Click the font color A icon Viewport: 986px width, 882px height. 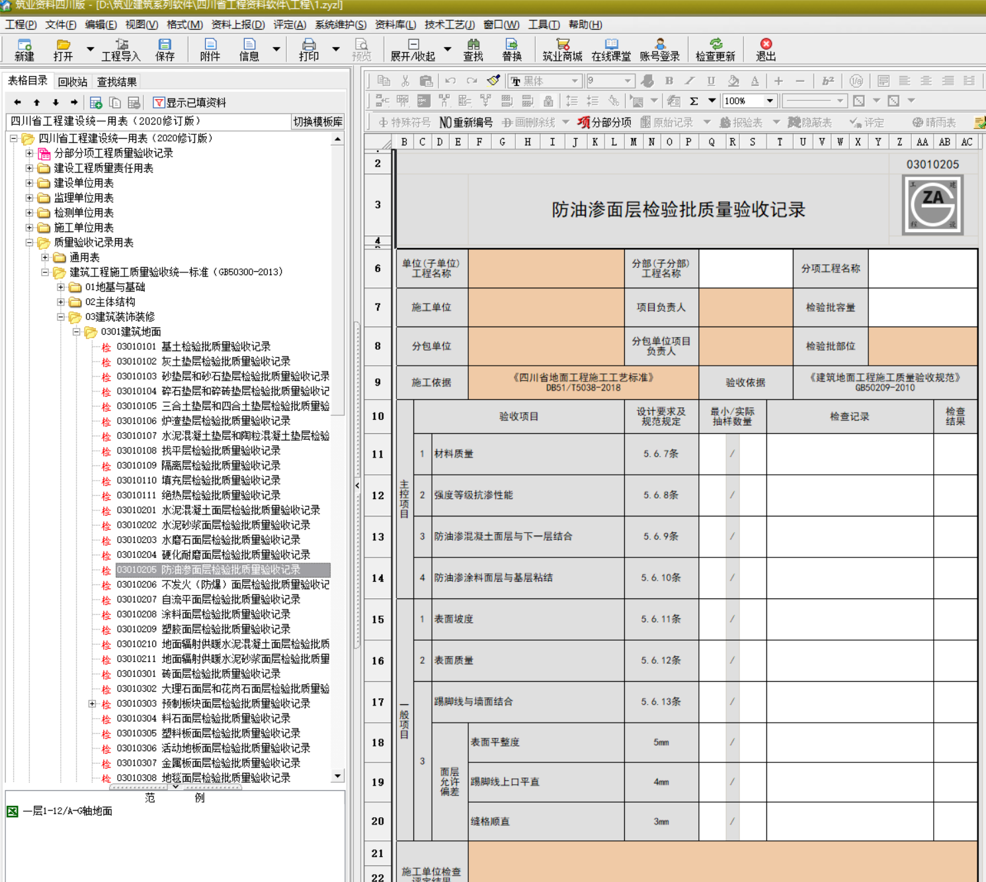[755, 81]
